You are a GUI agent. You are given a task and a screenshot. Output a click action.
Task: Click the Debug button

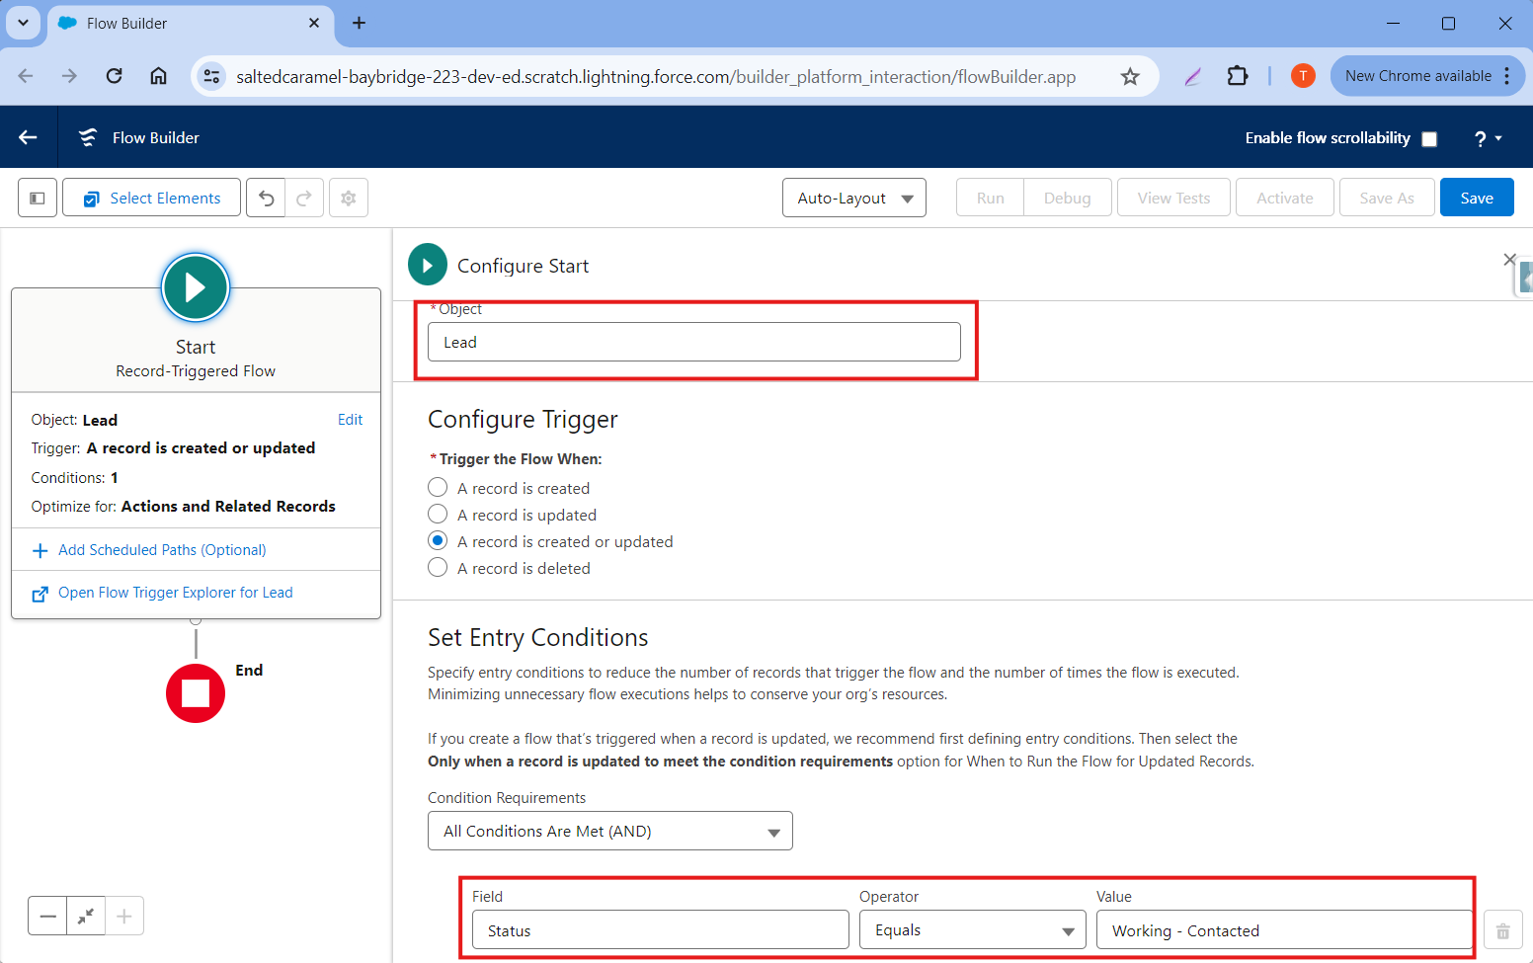coord(1068,198)
